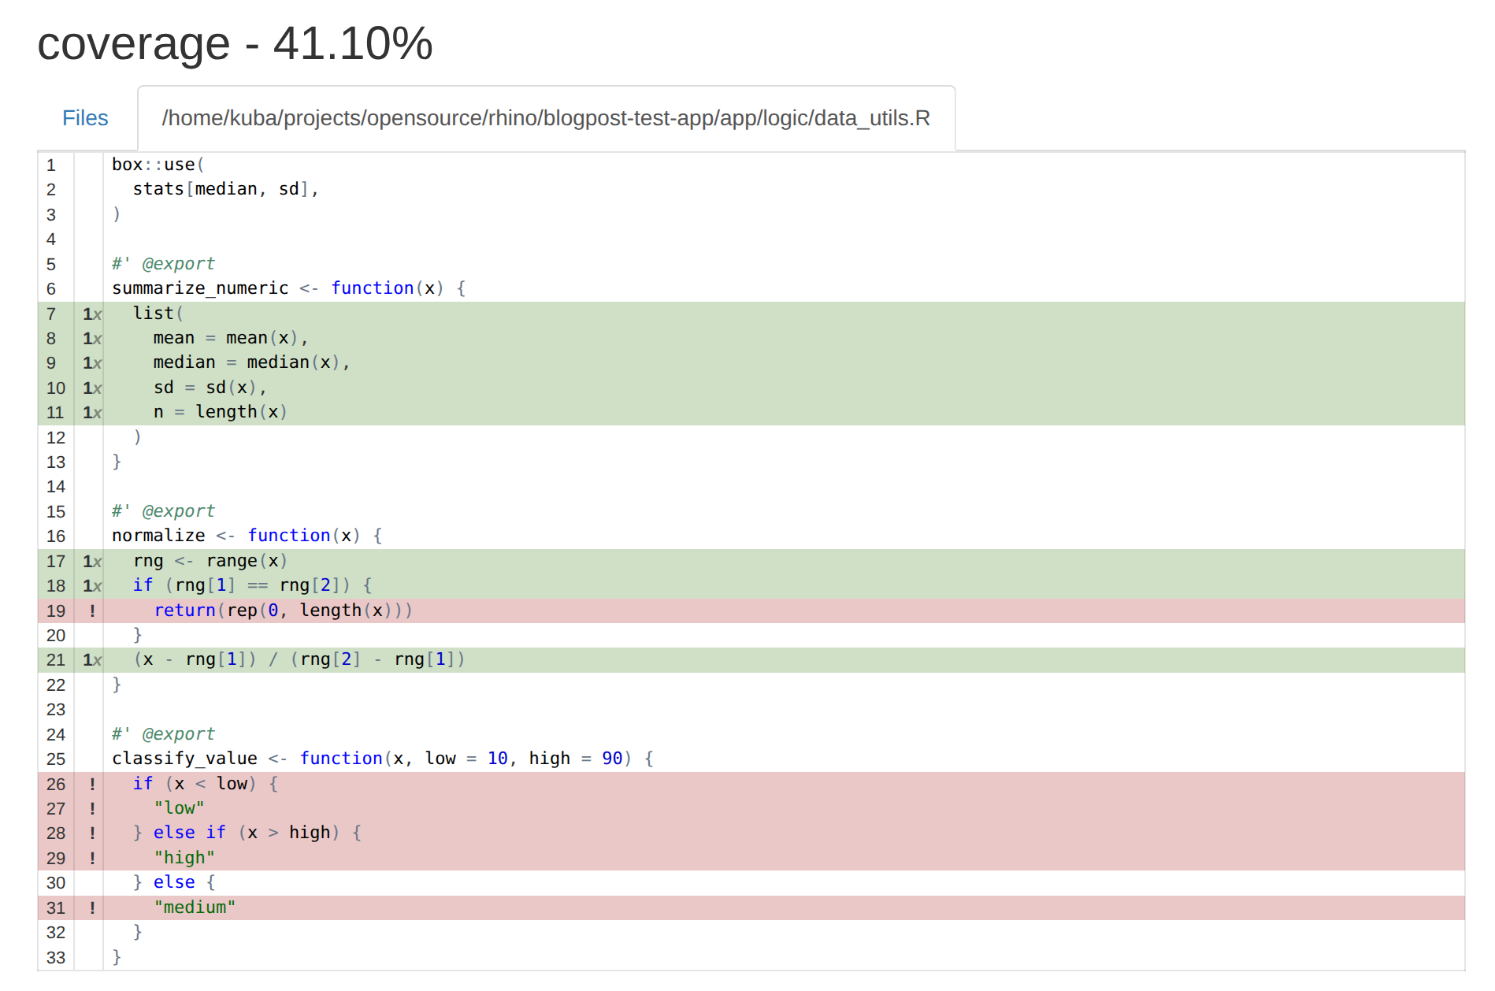
Task: Select the return(rep(0, length(x))) line
Action: (x=284, y=611)
